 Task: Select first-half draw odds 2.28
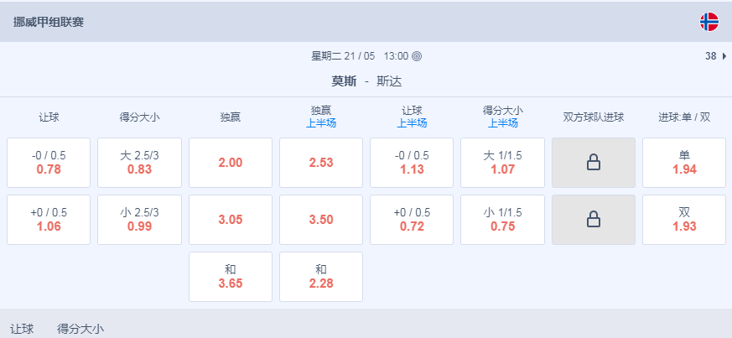click(x=321, y=277)
